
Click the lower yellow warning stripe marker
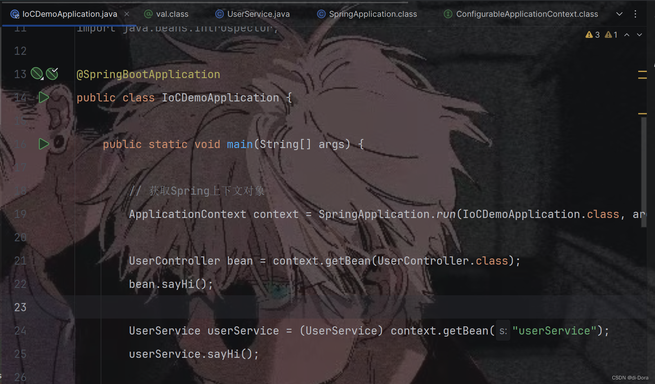pyautogui.click(x=642, y=113)
